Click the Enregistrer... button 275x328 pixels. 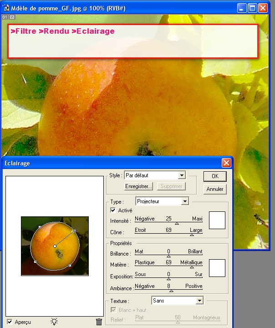139,186
